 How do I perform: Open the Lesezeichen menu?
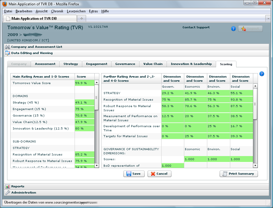click(x=76, y=11)
